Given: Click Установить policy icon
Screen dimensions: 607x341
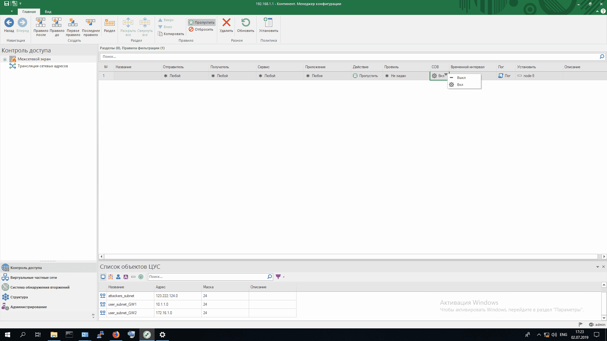Looking at the screenshot, I should pyautogui.click(x=268, y=23).
